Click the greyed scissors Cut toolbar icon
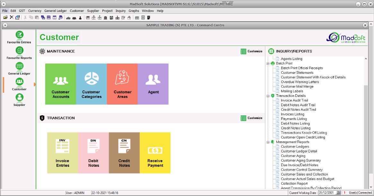Image resolution: width=374 pixels, height=196 pixels. 25,17
